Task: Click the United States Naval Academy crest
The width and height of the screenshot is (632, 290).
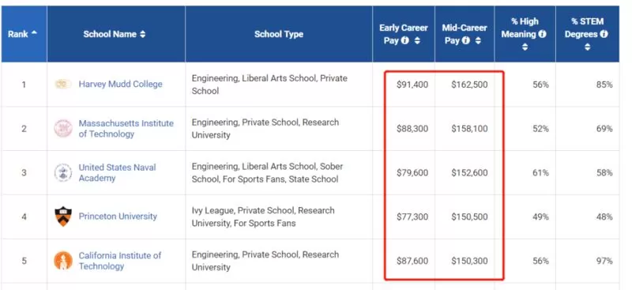Action: tap(63, 172)
